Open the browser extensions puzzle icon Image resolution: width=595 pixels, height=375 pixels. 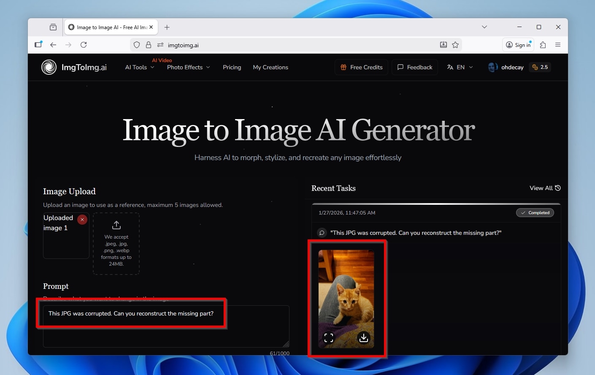pyautogui.click(x=543, y=45)
